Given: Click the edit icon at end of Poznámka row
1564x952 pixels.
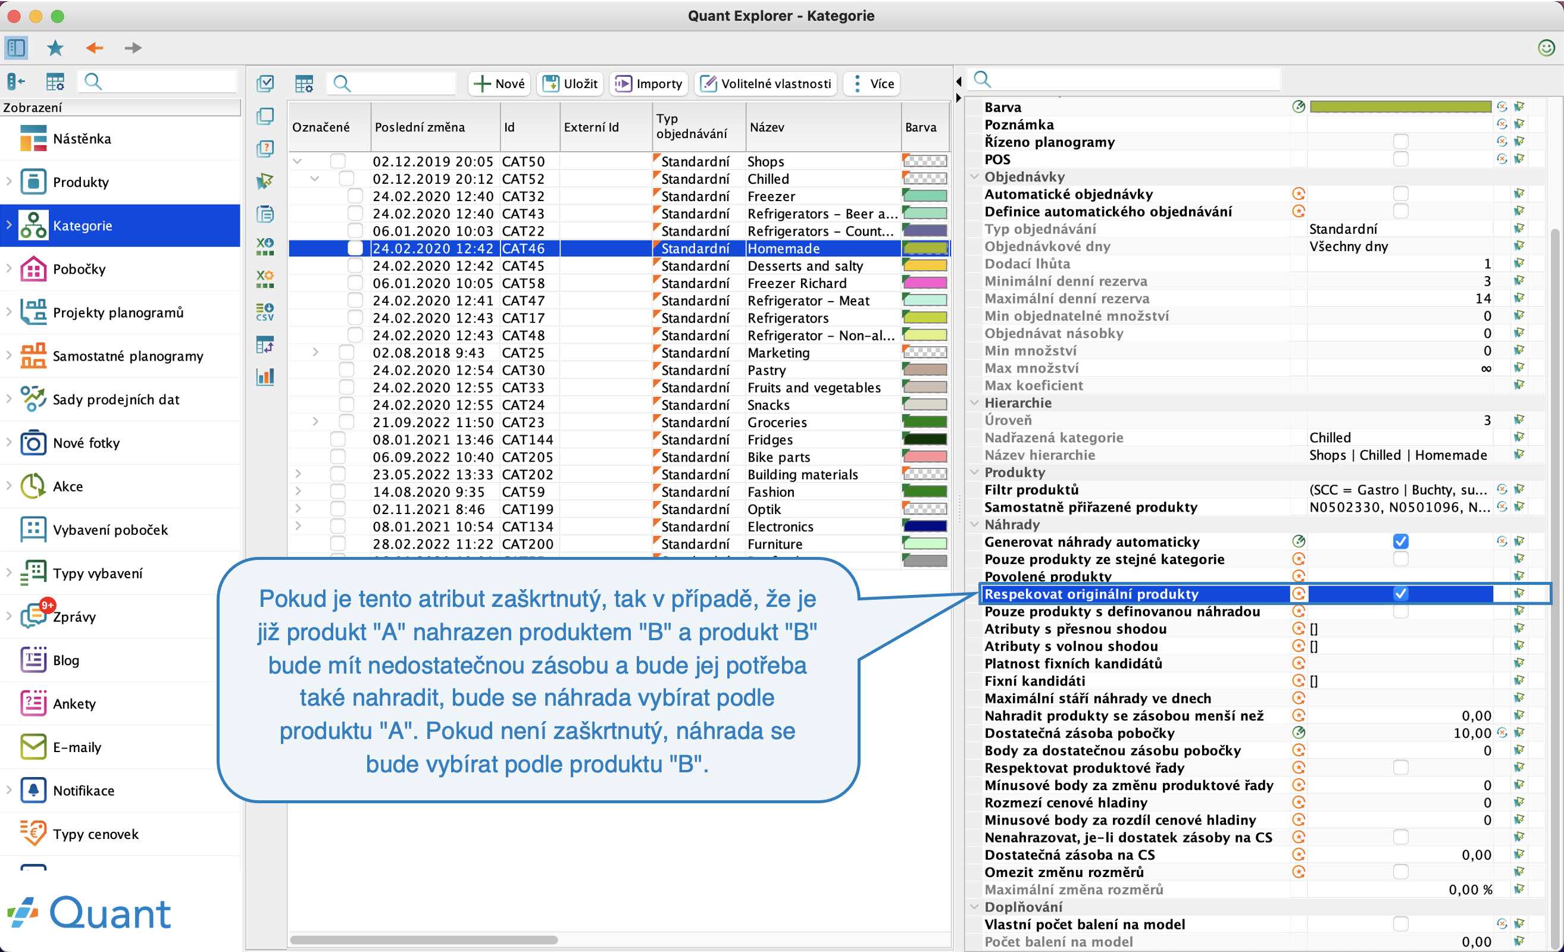Looking at the screenshot, I should (1519, 124).
